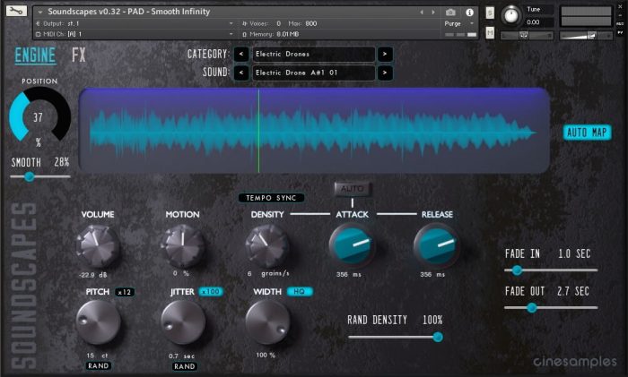628x377 pixels.
Task: Select previous category with left arrow
Action: pyautogui.click(x=241, y=54)
